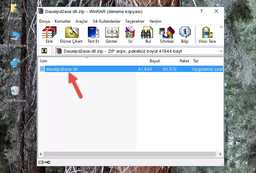Viewport: 256px width, 173px height.
Task: Open the Sık Kullanılanlar menu
Action: click(x=107, y=21)
